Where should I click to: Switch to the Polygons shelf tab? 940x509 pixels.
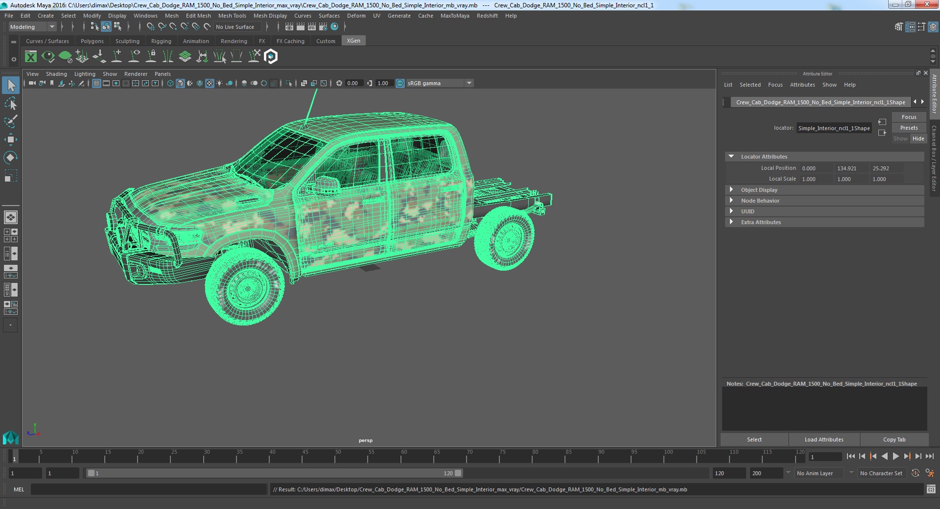[x=92, y=41]
